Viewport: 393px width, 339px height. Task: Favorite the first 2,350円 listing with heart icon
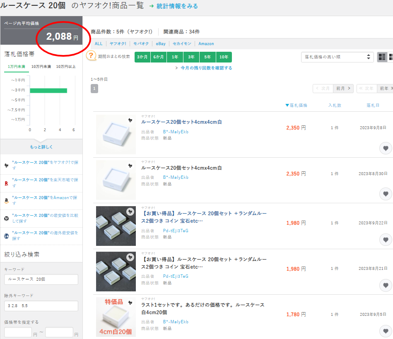[386, 148]
